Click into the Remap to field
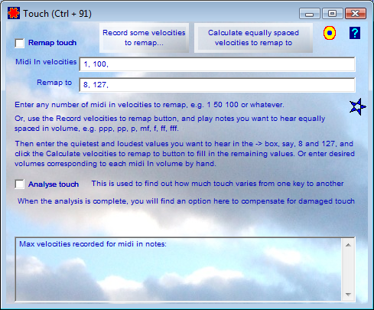The height and width of the screenshot is (310, 374). click(x=217, y=85)
